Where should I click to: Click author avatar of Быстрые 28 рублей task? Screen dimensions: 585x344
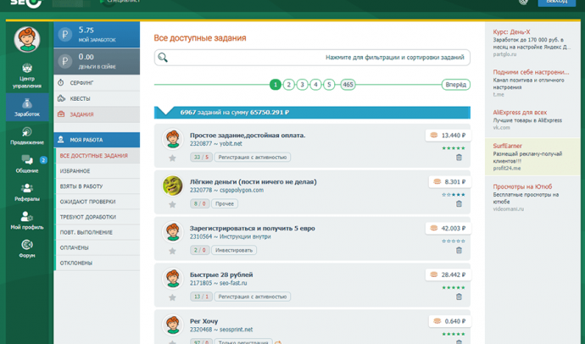tap(172, 279)
